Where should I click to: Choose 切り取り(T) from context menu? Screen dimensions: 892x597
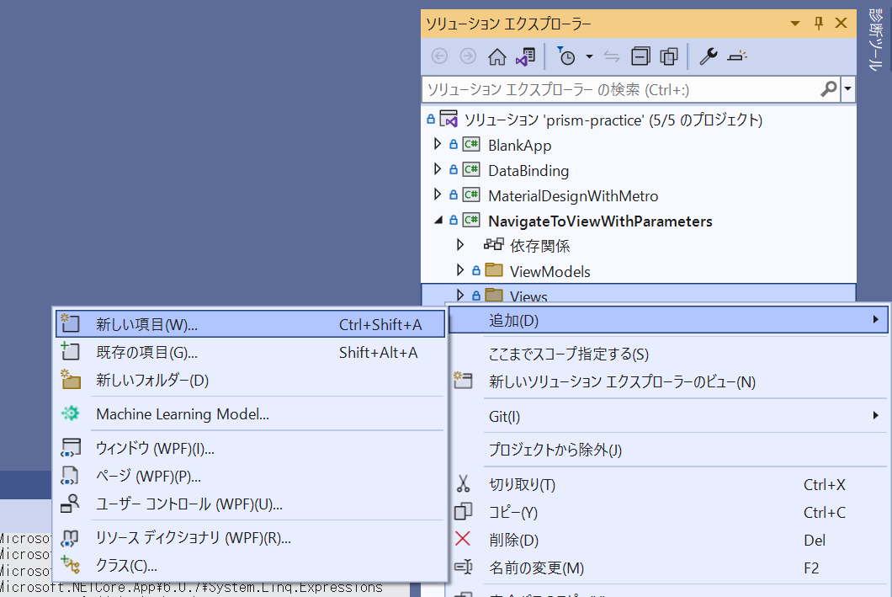[x=669, y=485]
